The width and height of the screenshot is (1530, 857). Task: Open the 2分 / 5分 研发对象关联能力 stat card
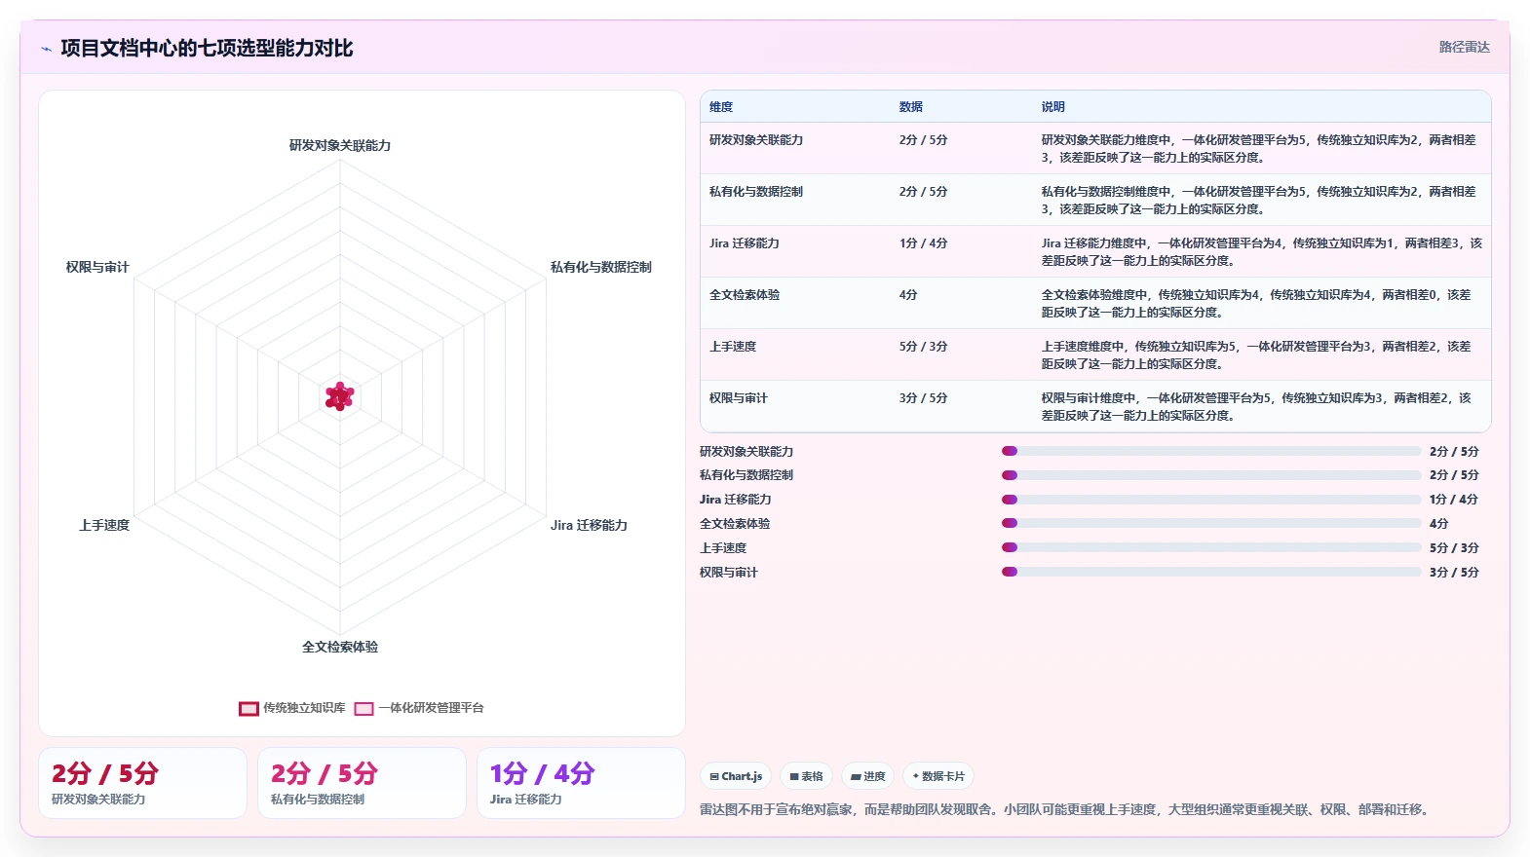coord(142,783)
